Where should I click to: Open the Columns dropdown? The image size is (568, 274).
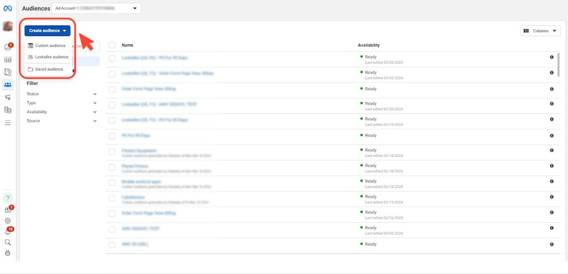coord(540,31)
